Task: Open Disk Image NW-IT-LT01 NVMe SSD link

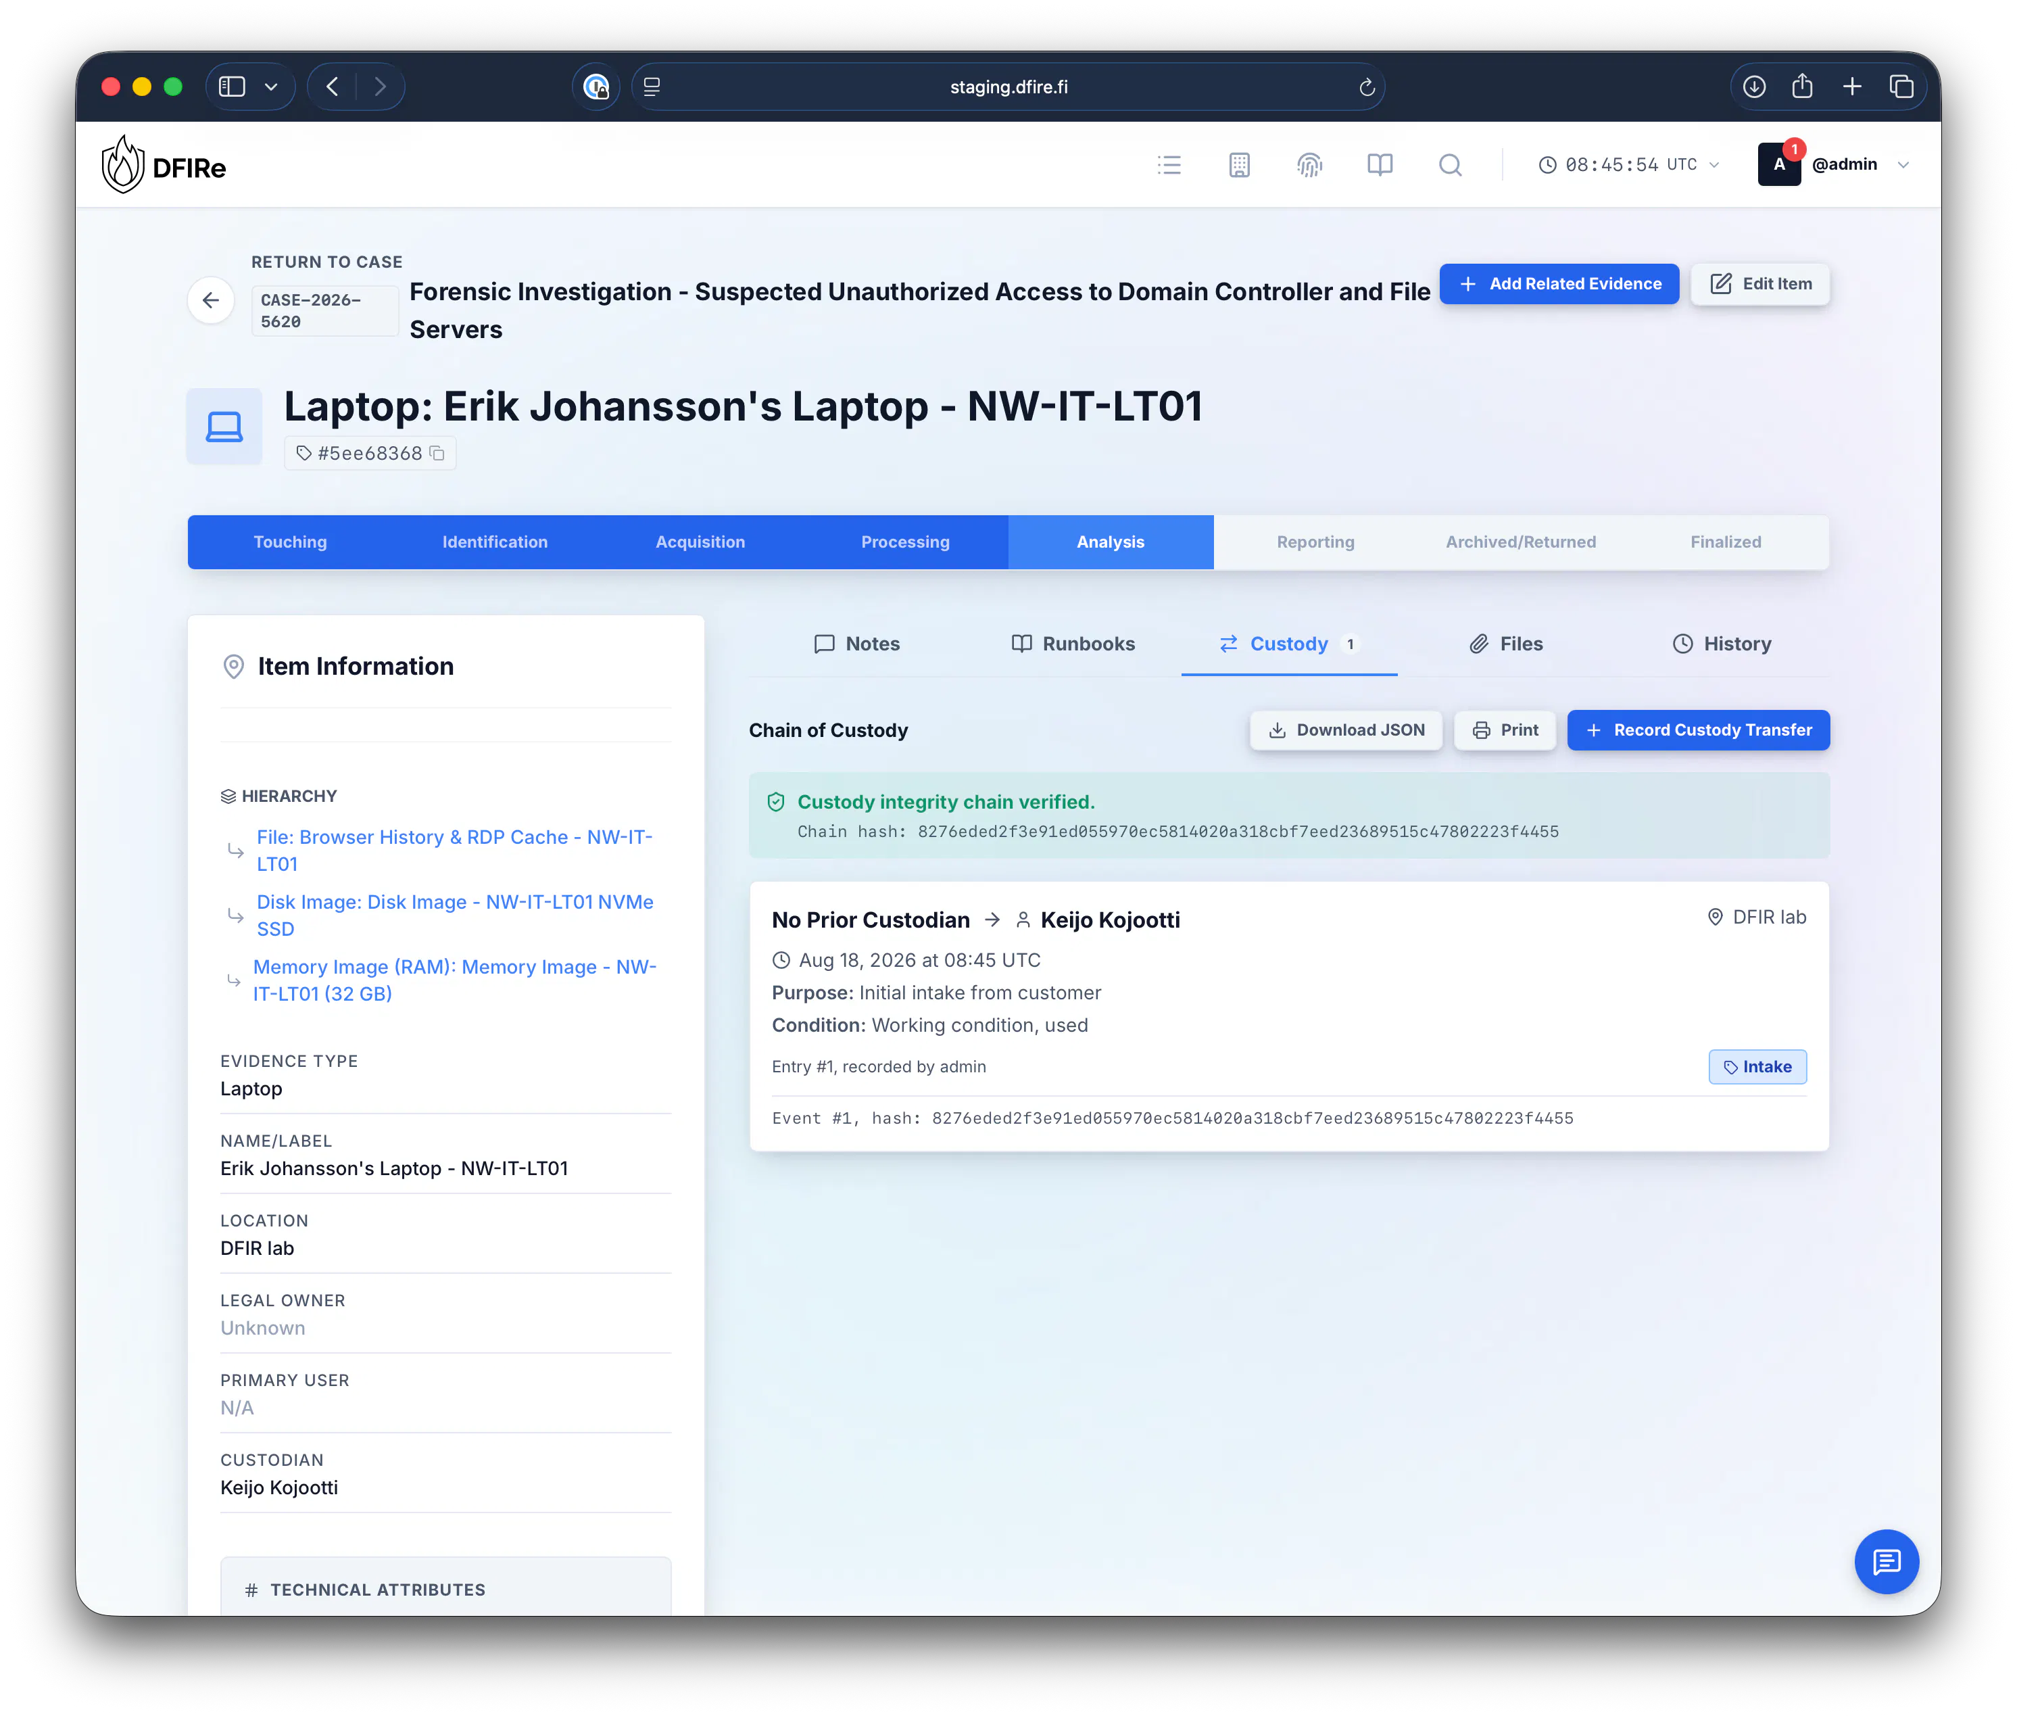Action: tap(454, 915)
